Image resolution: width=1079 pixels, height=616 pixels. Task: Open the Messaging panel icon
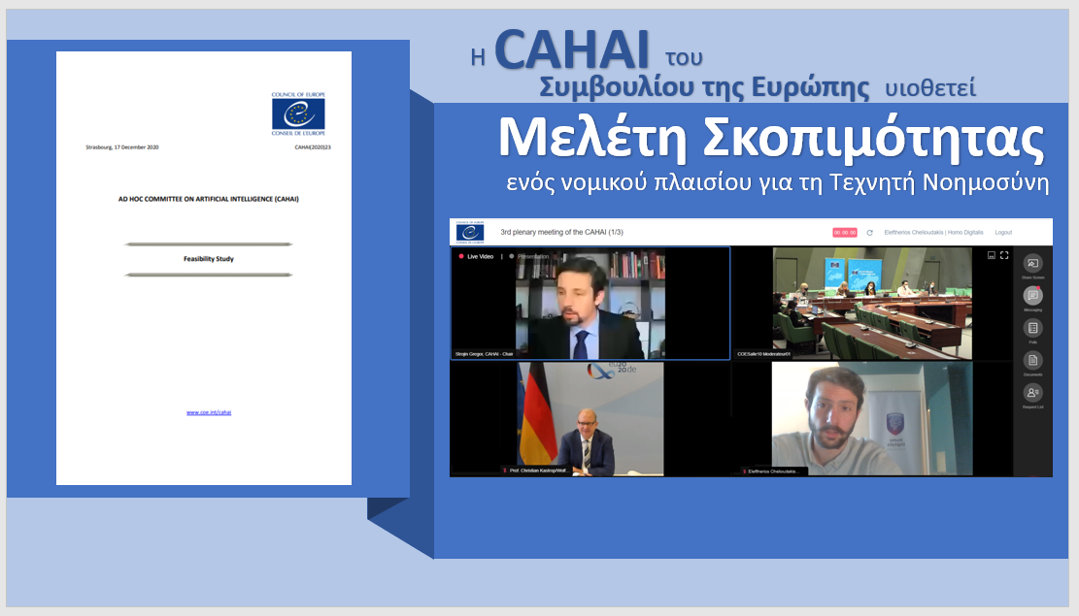click(1032, 296)
